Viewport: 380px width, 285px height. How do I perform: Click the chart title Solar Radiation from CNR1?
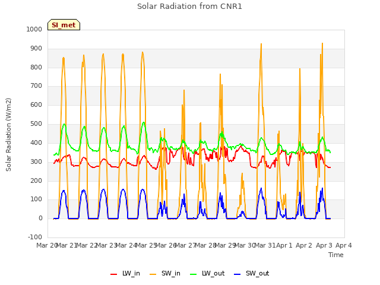click(189, 7)
